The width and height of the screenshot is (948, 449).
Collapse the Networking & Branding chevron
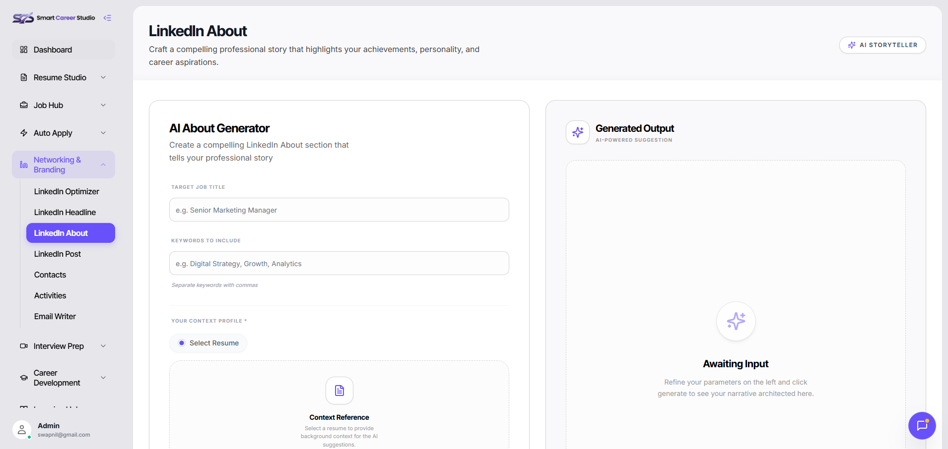(103, 165)
